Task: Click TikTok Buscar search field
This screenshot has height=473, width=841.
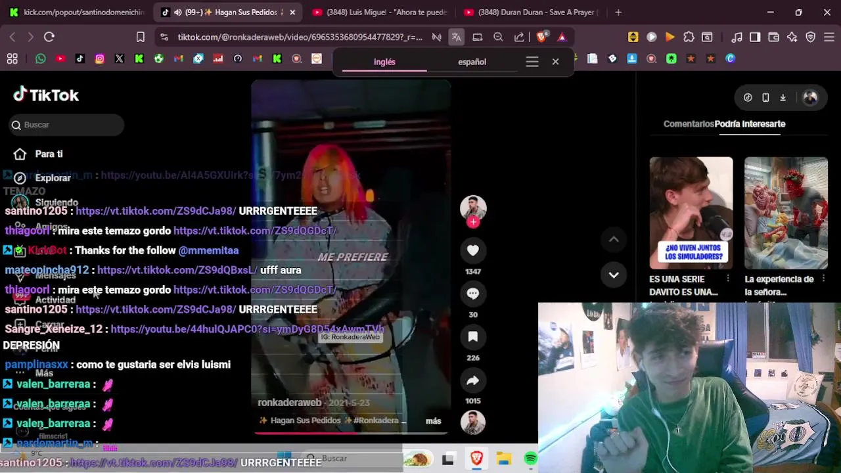Action: tap(68, 125)
